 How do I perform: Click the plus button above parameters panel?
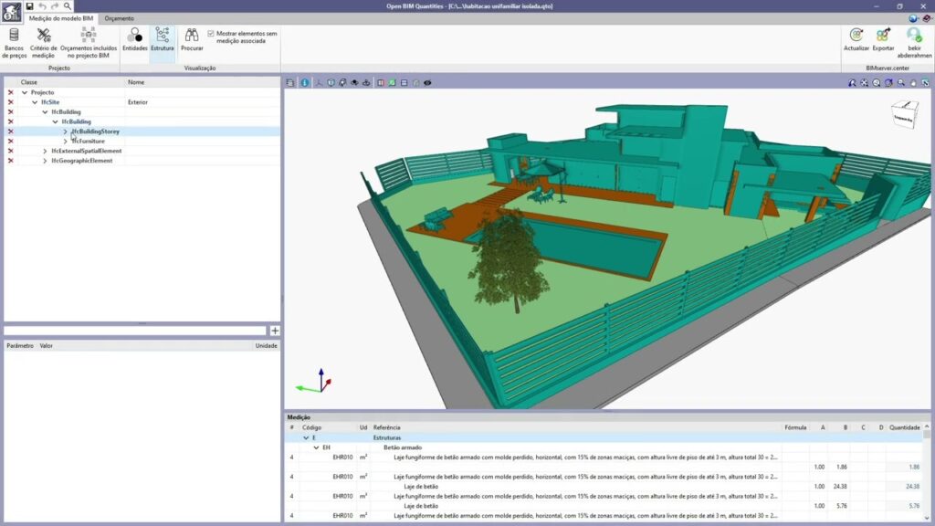coord(275,331)
